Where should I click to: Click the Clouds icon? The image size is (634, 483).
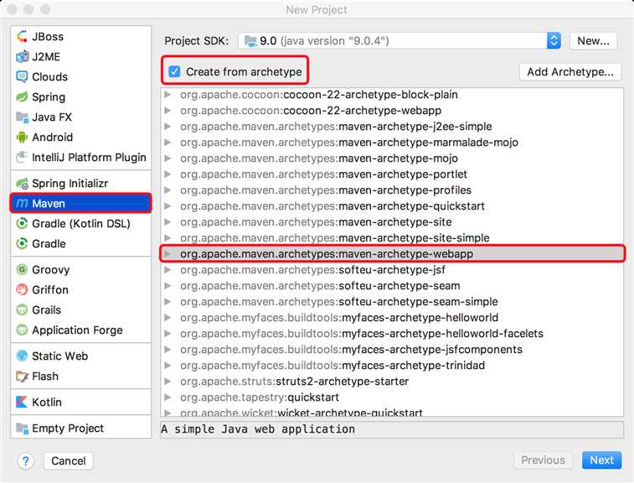pos(22,76)
